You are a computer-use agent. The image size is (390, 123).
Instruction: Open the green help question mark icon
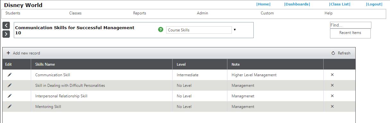click(x=161, y=30)
